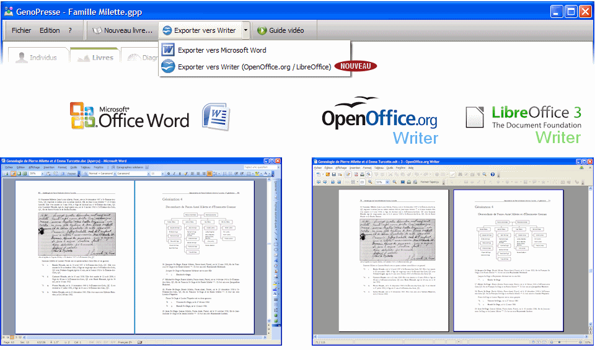Click the font color A icon in Word
595x350 pixels.
click(x=265, y=173)
